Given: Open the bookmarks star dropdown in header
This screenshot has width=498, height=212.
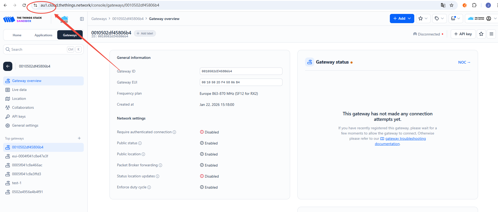Looking at the screenshot, I should (x=423, y=18).
